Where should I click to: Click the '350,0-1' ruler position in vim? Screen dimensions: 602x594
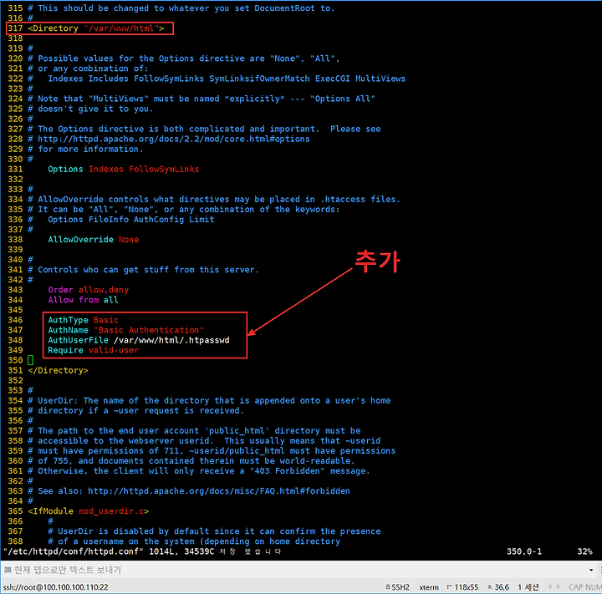(524, 551)
